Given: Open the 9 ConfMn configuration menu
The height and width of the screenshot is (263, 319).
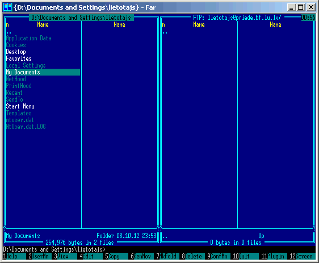Looking at the screenshot, I should click(x=219, y=256).
